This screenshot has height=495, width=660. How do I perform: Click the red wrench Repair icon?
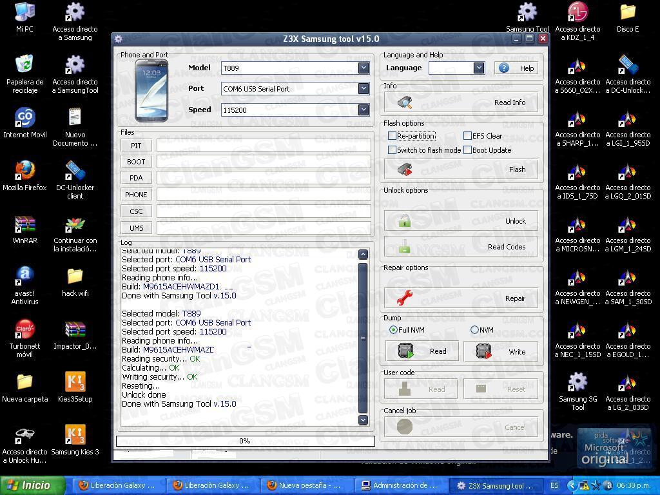pyautogui.click(x=405, y=298)
